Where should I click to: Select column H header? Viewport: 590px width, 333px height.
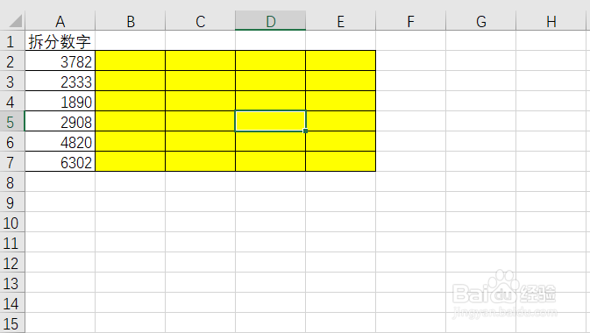(551, 21)
